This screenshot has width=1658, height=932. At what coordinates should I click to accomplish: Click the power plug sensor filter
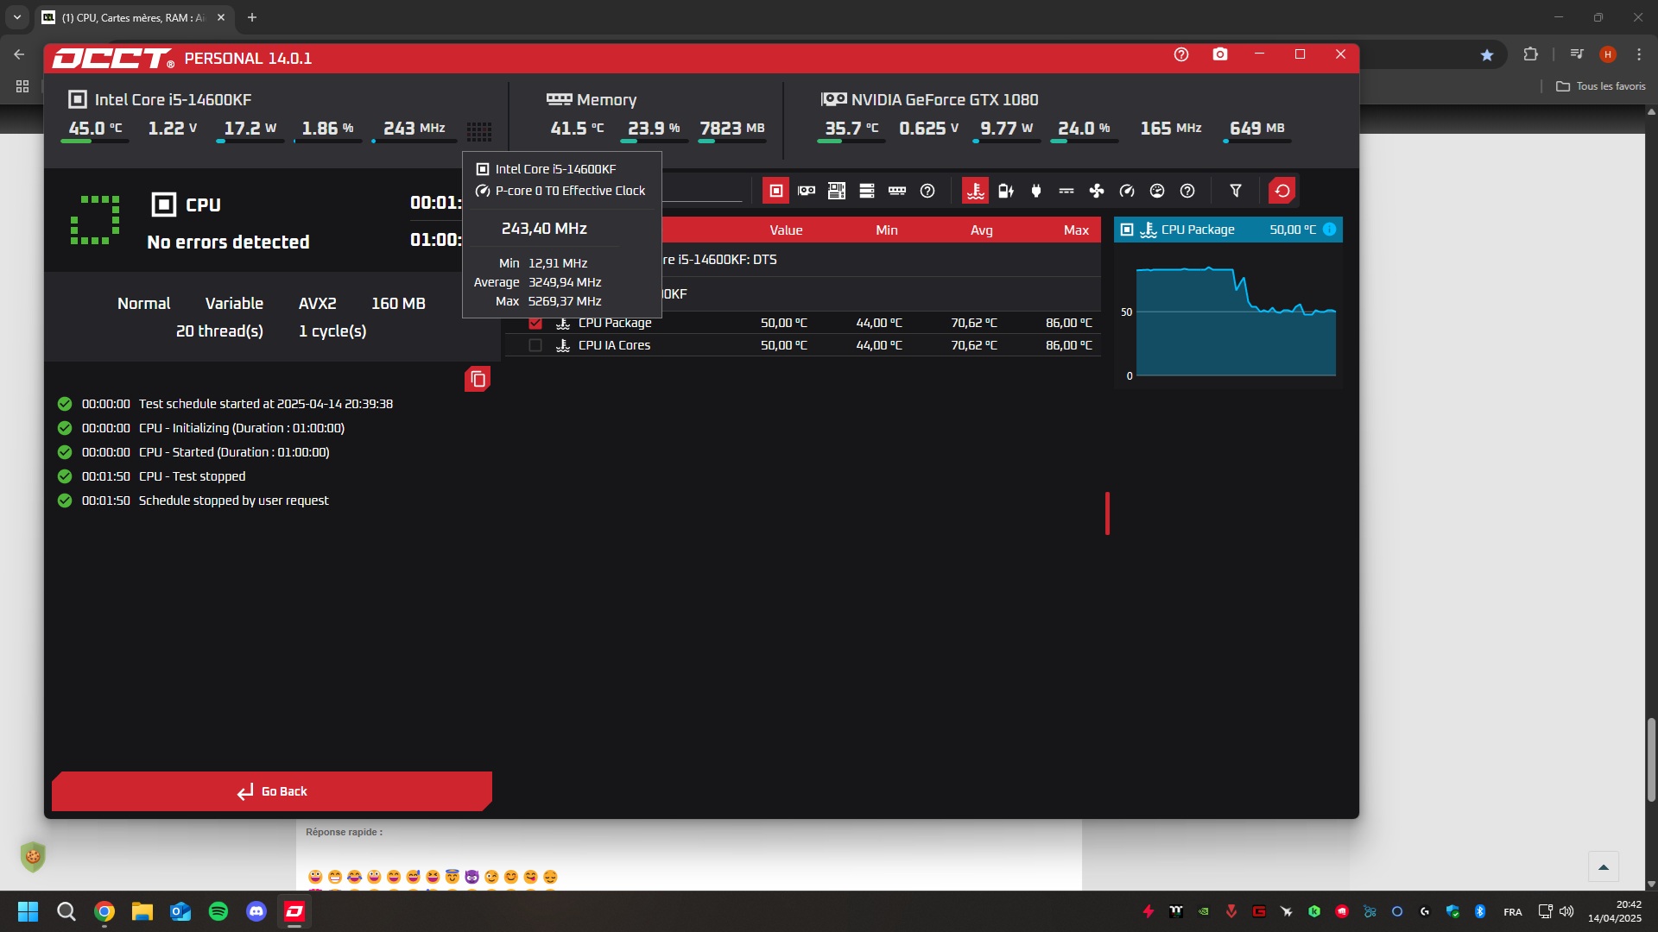[x=1035, y=191]
